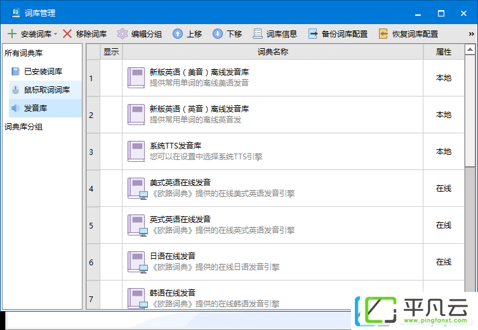The height and width of the screenshot is (330, 478).
Task: Click the 词库管理 title bar app icon
Action: point(15,13)
